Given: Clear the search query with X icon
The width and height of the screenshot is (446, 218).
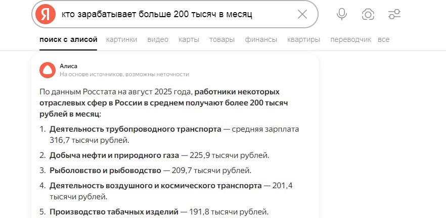Looking at the screenshot, I should (302, 14).
